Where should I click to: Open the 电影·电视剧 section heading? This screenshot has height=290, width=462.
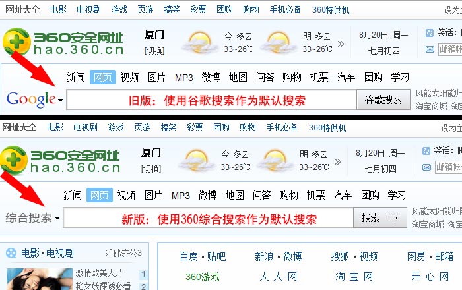pyautogui.click(x=47, y=253)
